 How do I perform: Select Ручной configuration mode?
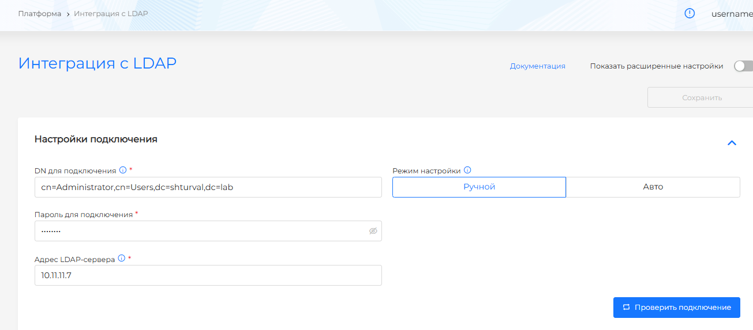(479, 187)
